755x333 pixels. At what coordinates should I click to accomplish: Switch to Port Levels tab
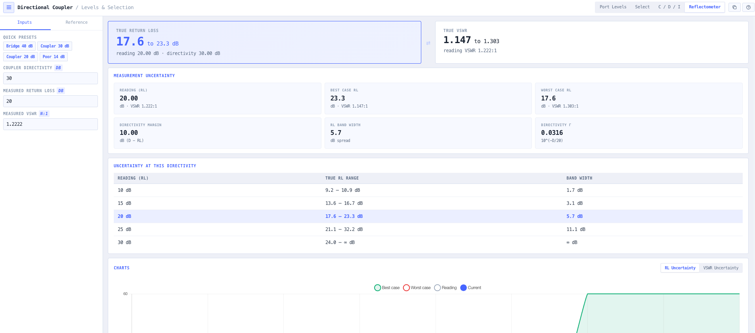tap(613, 7)
